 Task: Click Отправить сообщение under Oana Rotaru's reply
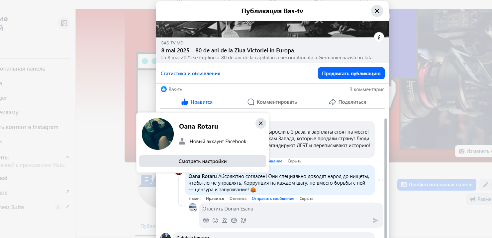[273, 199]
